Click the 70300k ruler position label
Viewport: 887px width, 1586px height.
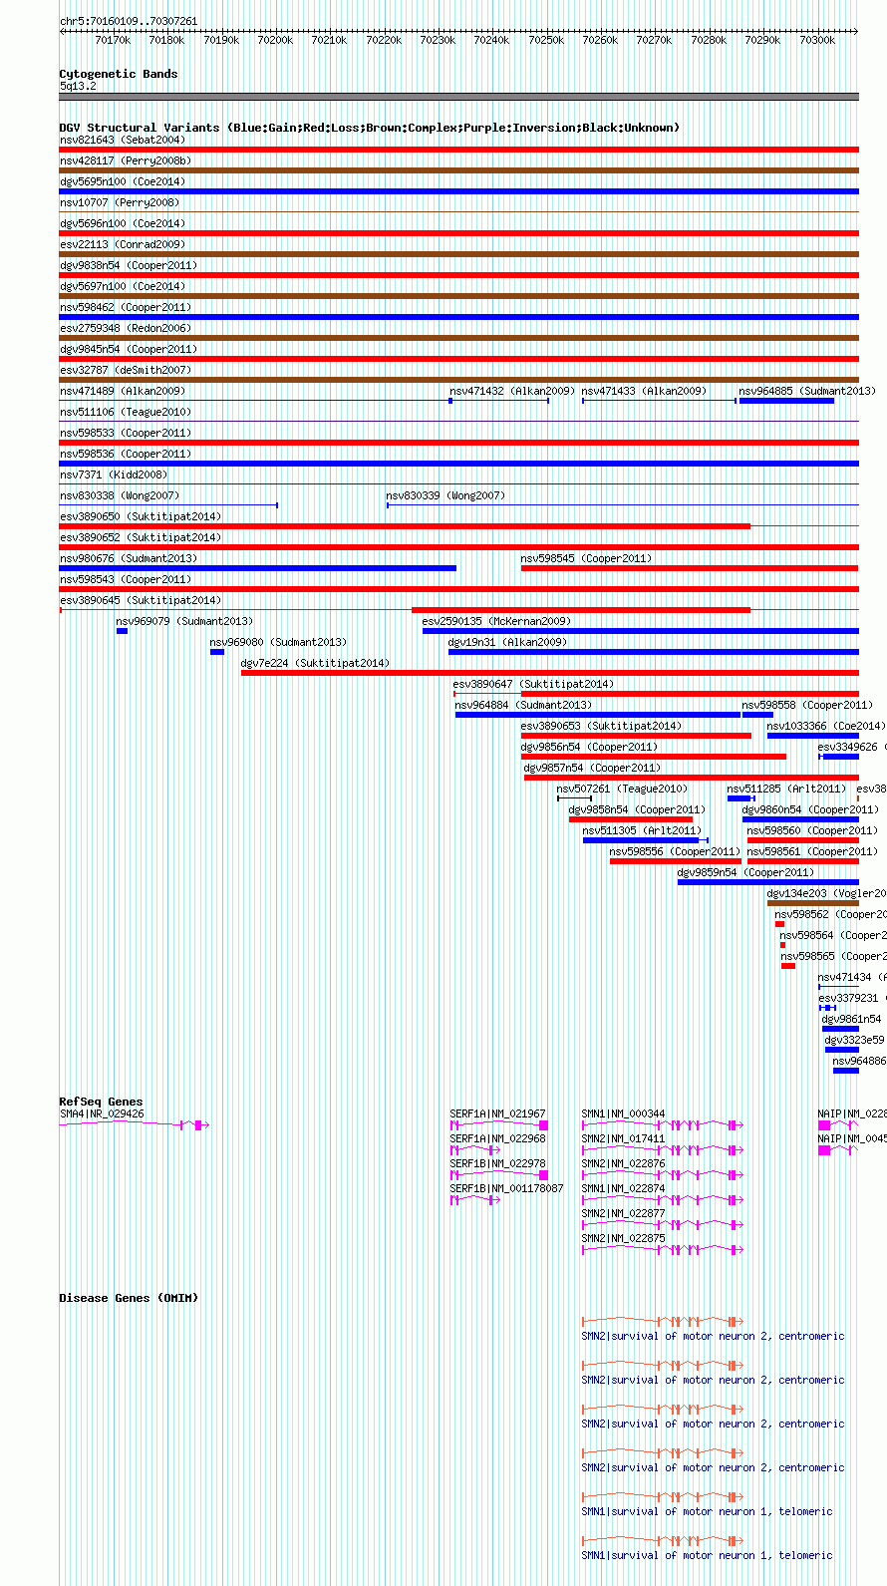pyautogui.click(x=817, y=40)
